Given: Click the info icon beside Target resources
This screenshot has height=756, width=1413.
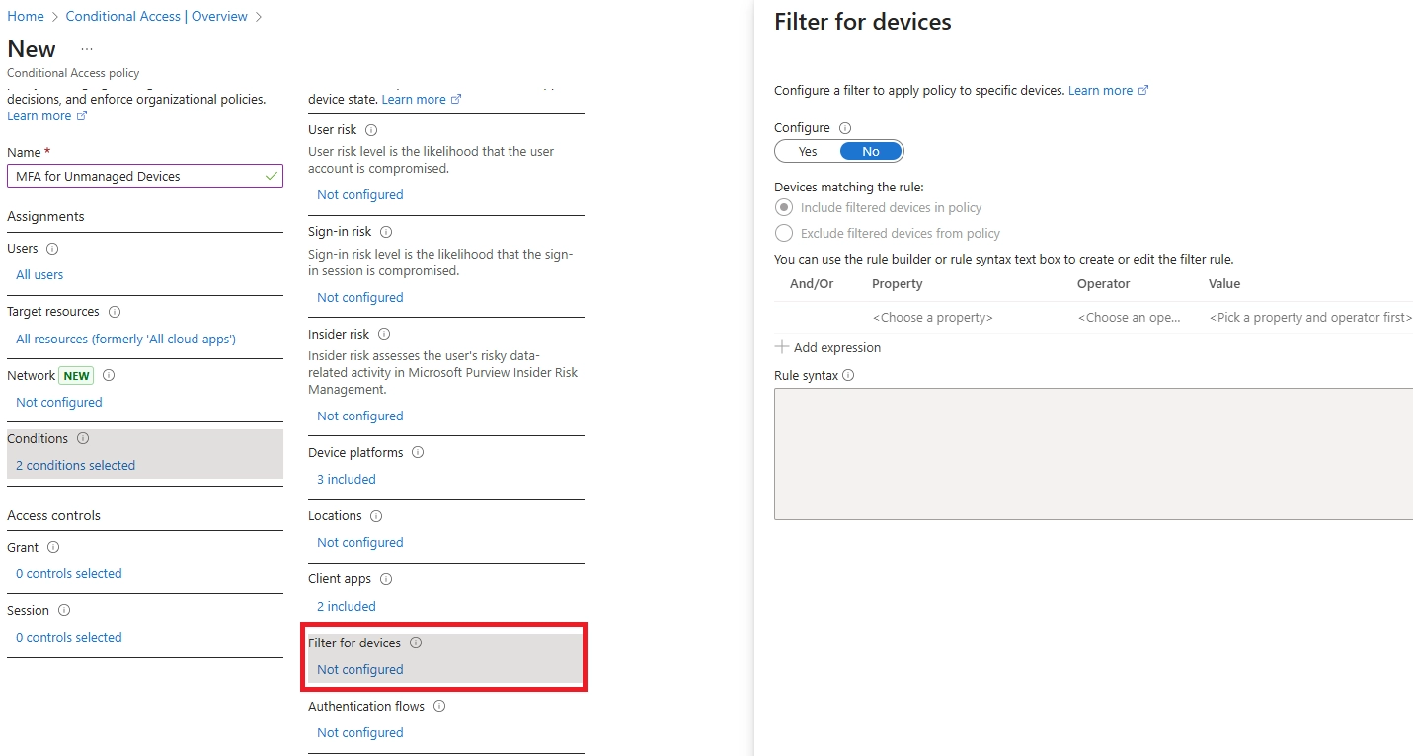Looking at the screenshot, I should (115, 312).
